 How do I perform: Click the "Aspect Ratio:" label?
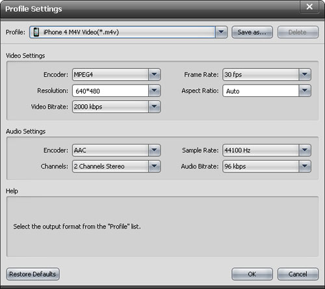200,90
